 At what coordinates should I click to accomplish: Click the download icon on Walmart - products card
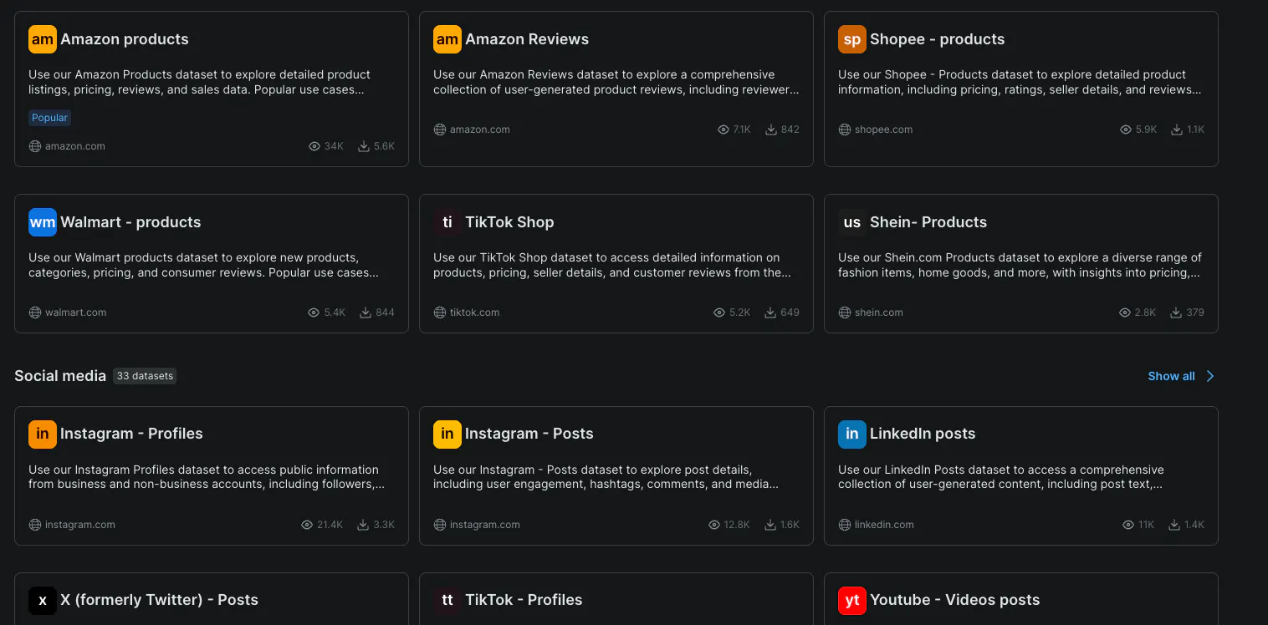(366, 312)
